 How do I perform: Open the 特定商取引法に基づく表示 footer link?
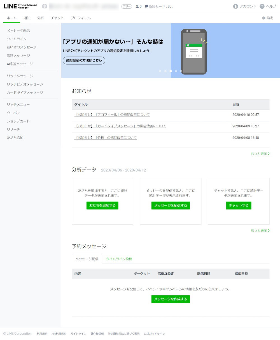(124, 334)
